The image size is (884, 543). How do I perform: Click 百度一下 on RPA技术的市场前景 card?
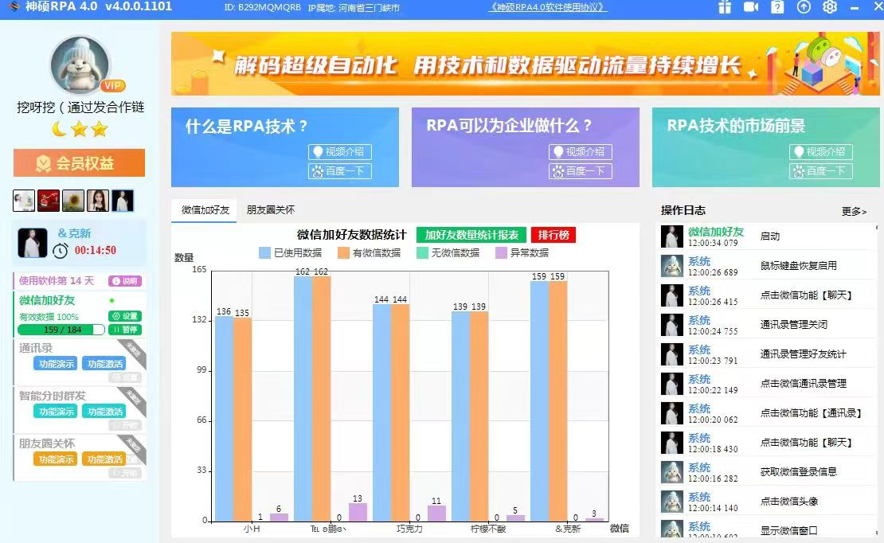pyautogui.click(x=821, y=171)
